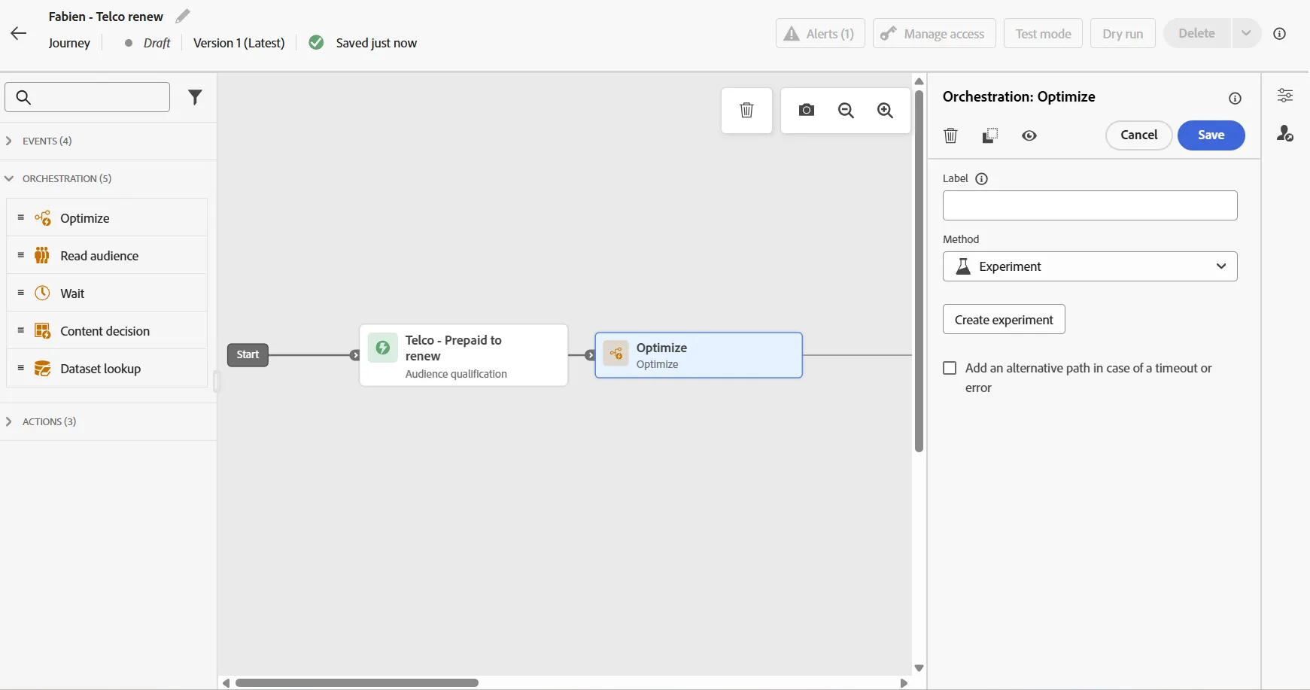Click the Label field info icon
This screenshot has height=690, width=1310.
[x=981, y=178]
